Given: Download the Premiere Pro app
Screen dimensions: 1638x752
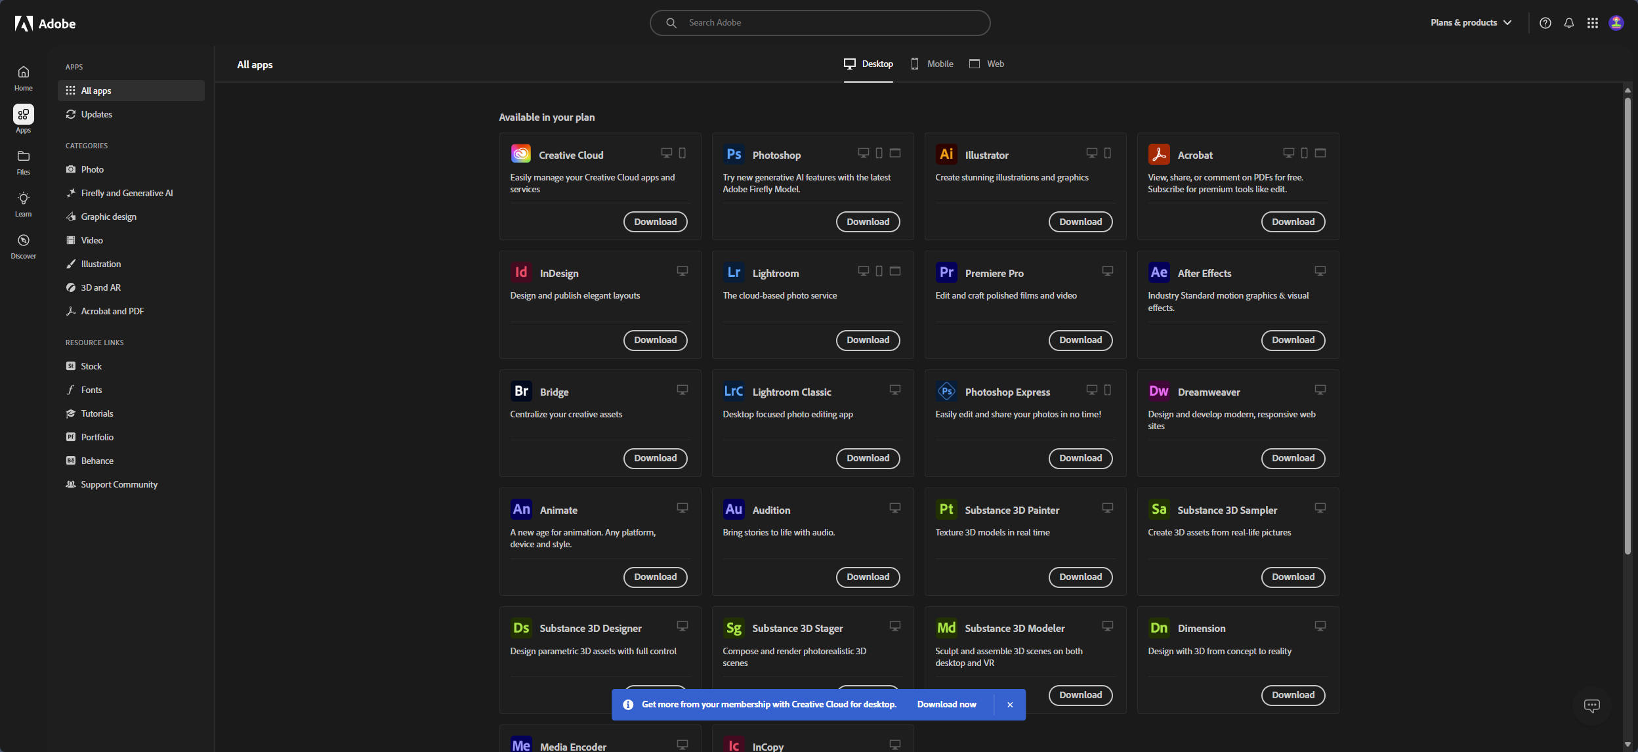Looking at the screenshot, I should pos(1080,340).
